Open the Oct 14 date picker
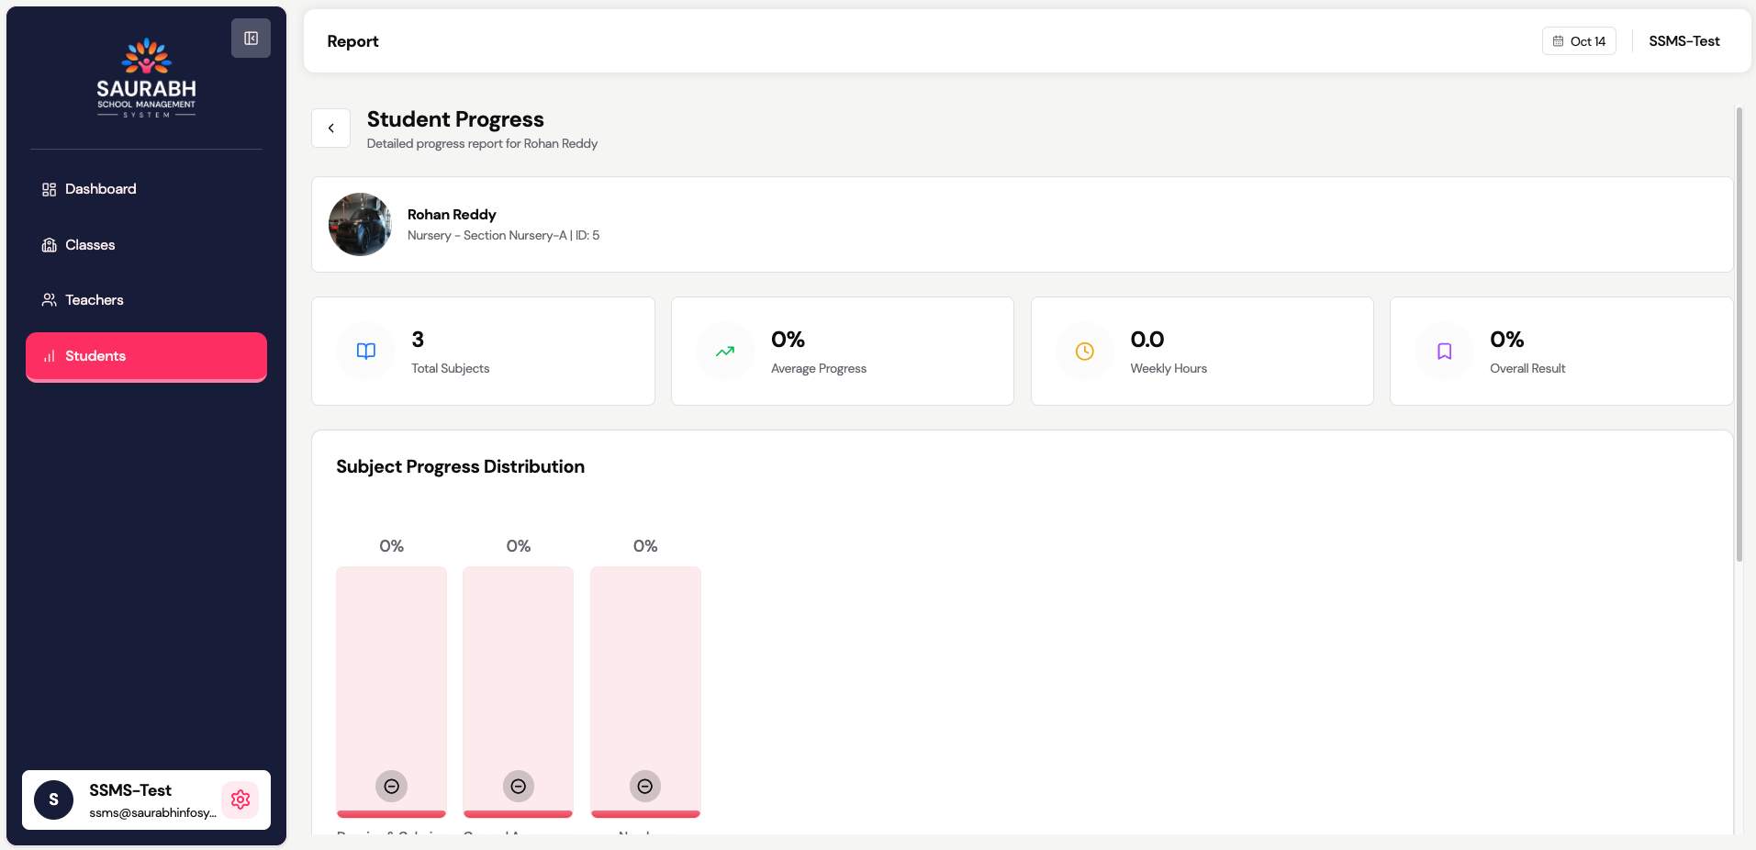 [x=1579, y=41]
